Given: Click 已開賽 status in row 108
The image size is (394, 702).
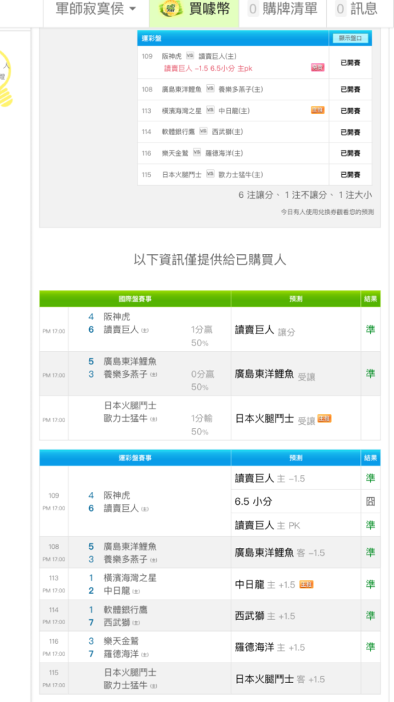Looking at the screenshot, I should (350, 90).
